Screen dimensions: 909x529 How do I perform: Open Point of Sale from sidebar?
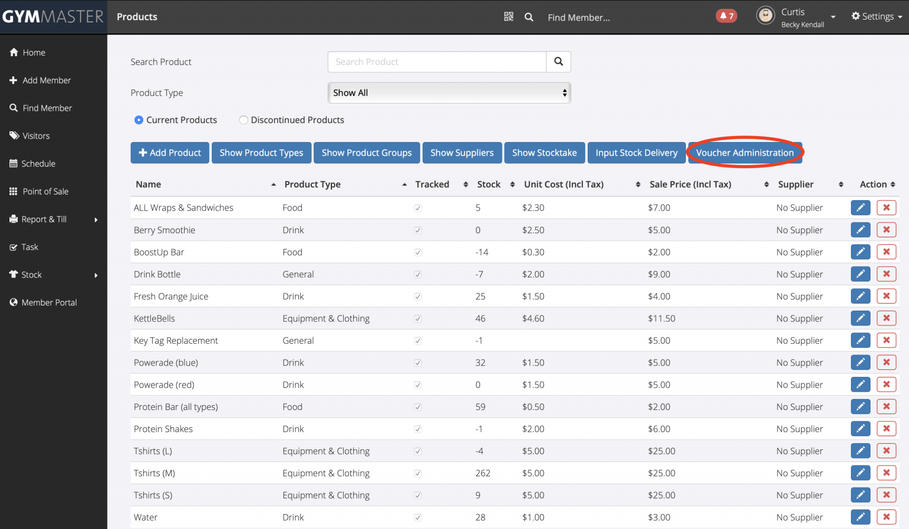pyautogui.click(x=45, y=192)
